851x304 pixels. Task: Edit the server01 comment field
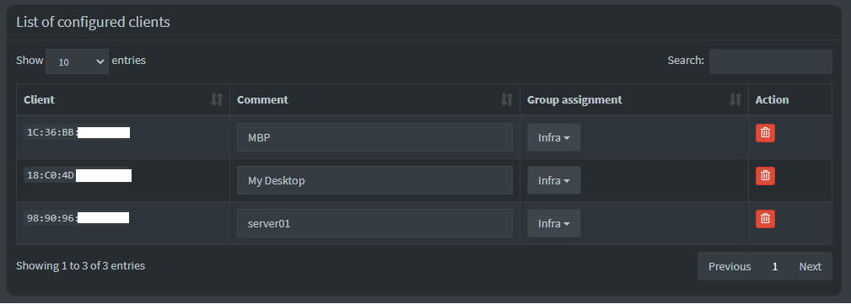374,223
